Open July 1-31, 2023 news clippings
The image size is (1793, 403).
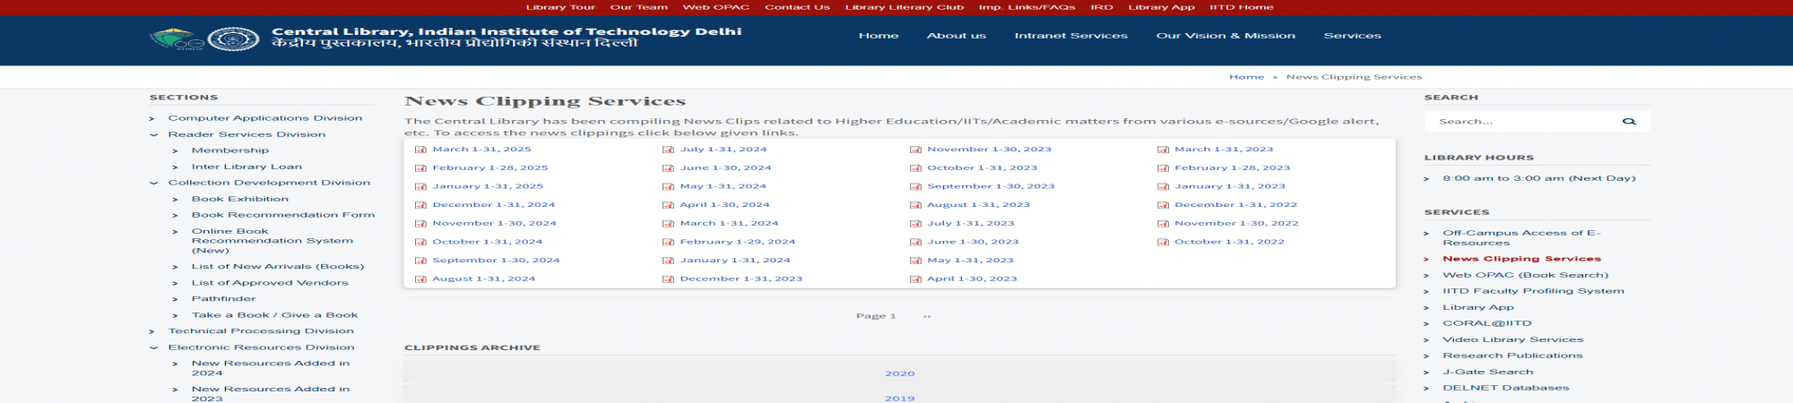(971, 224)
